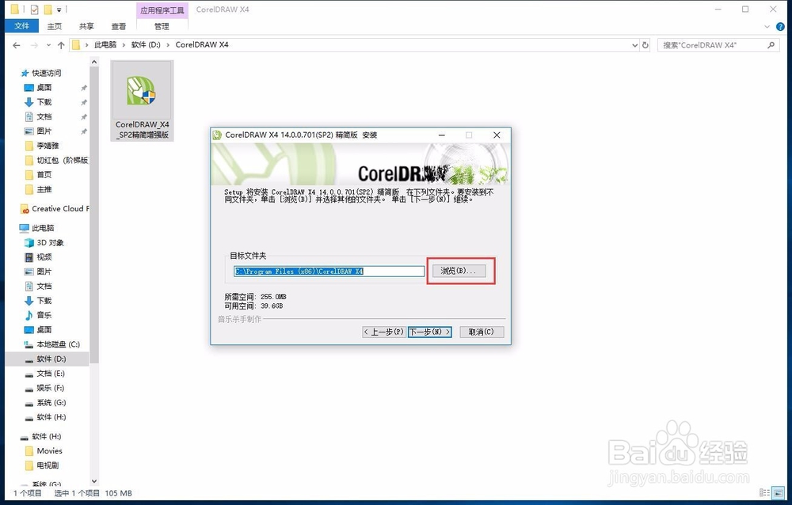Screen dimensions: 792x505
Task: Click quick access new folder icon
Action: (x=48, y=9)
